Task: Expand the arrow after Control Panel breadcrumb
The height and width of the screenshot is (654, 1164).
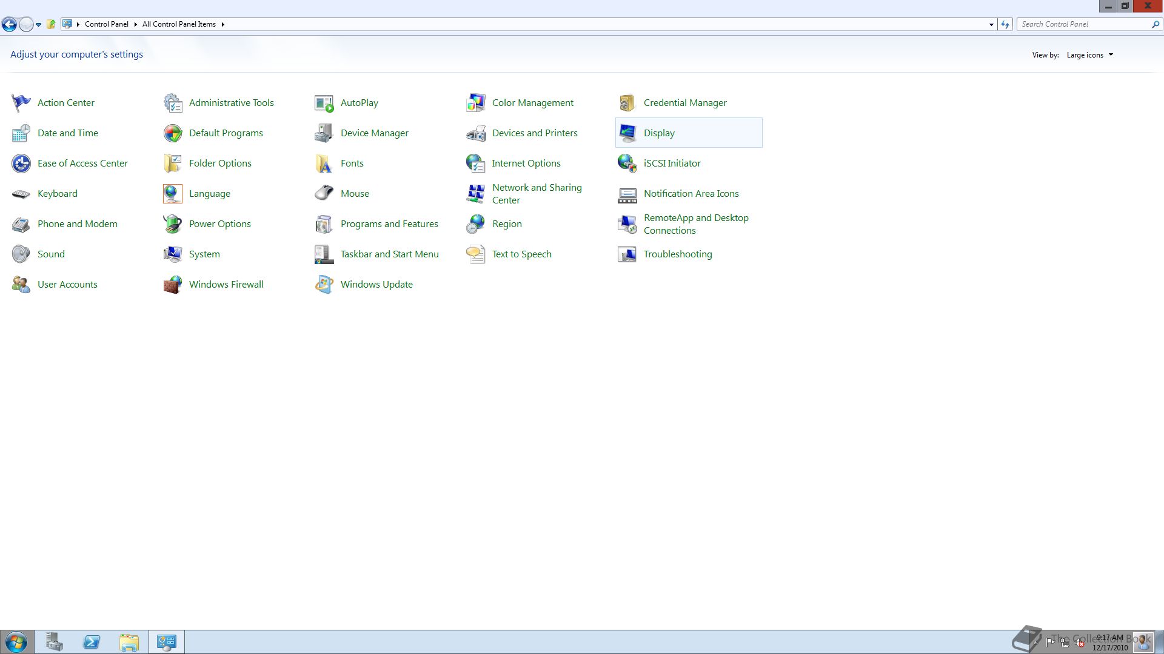Action: [135, 25]
